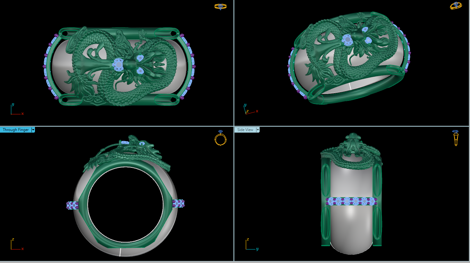Viewport: 470px width, 263px height.
Task: Click the Side View viewport label
Action: 245,129
